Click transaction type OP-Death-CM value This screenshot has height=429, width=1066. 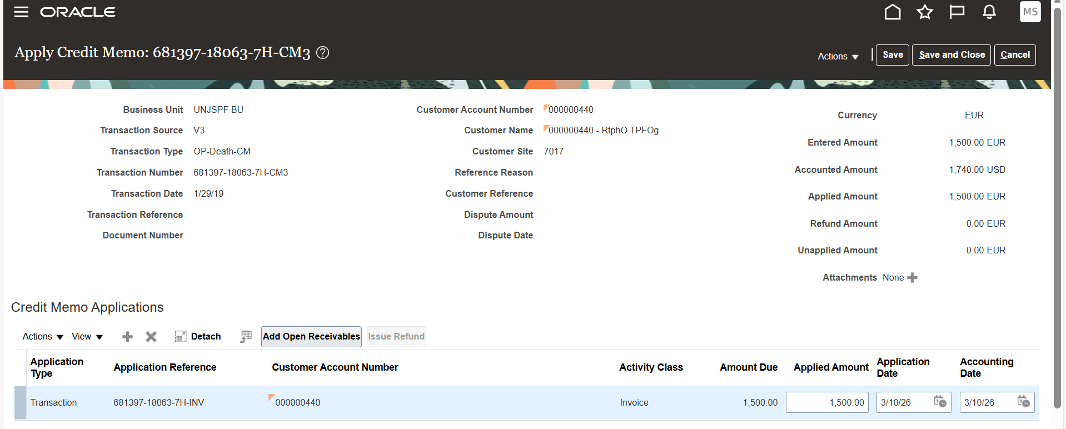tap(222, 152)
